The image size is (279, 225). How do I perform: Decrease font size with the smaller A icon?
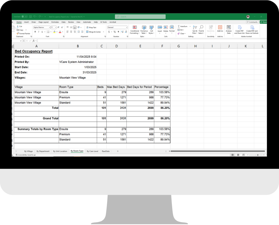62,27
